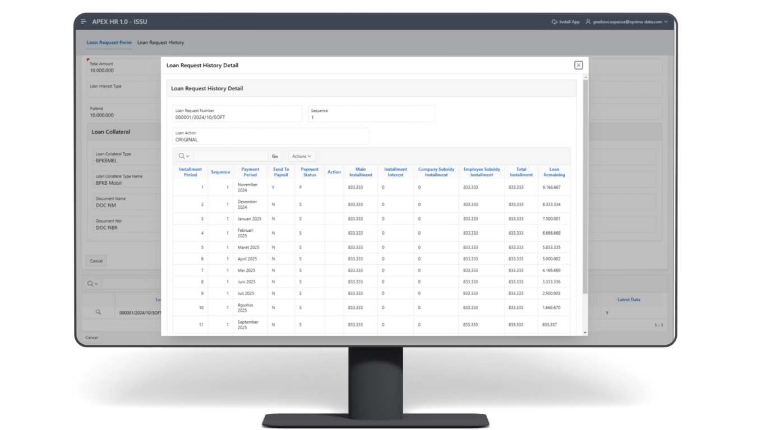This screenshot has height=430, width=766.
Task: Switch to the Loan Request History tab
Action: tap(160, 43)
